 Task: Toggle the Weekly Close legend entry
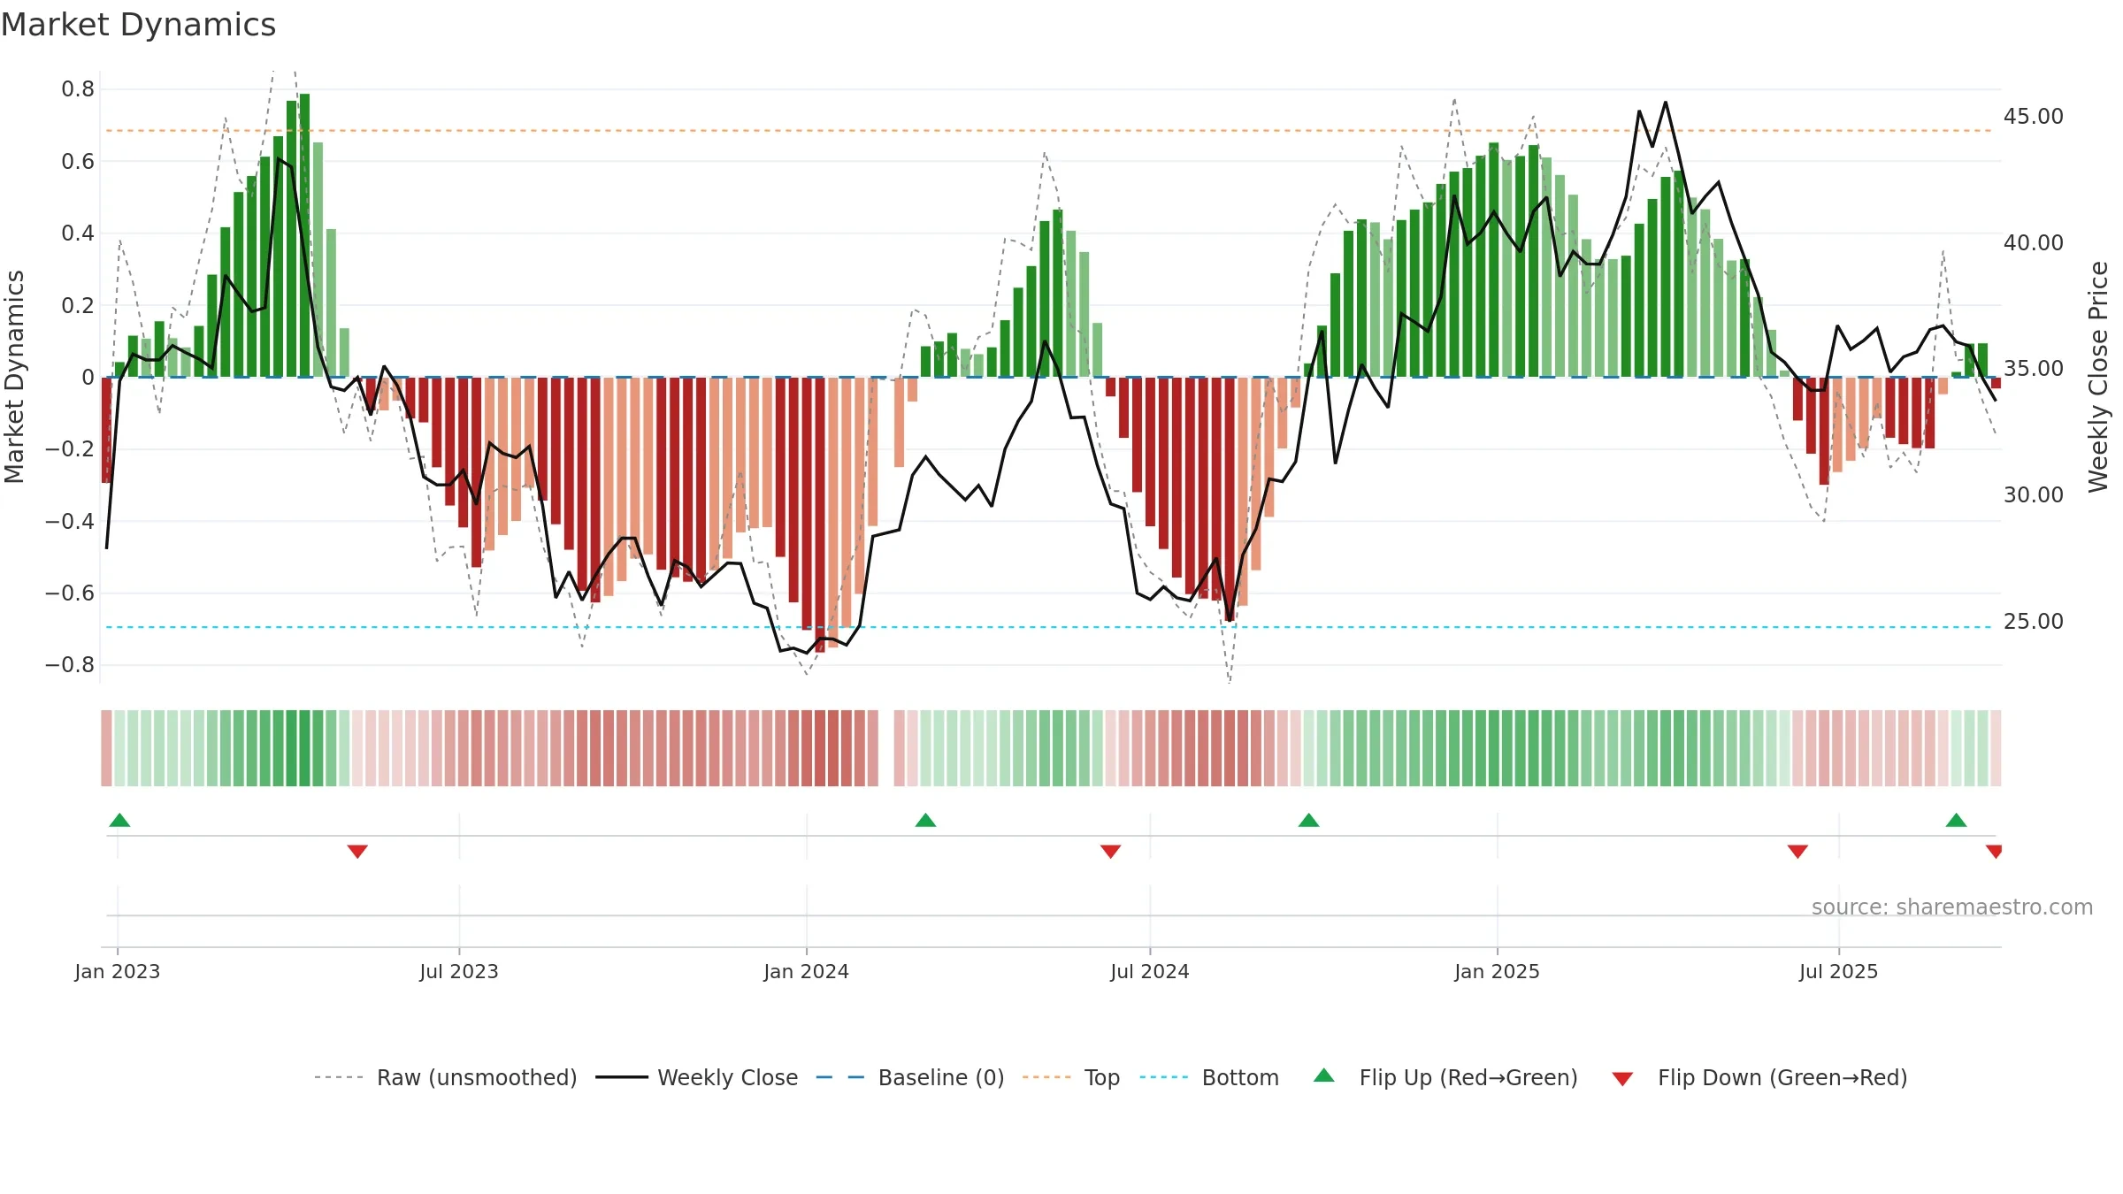point(697,1077)
